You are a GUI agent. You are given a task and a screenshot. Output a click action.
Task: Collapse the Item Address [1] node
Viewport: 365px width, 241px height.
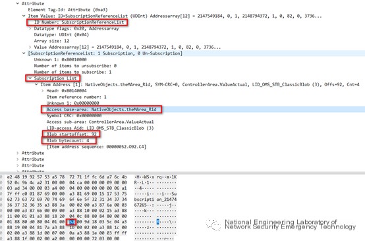36,84
